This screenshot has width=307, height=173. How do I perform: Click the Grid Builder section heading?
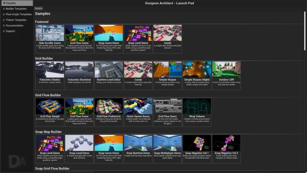click(x=44, y=58)
